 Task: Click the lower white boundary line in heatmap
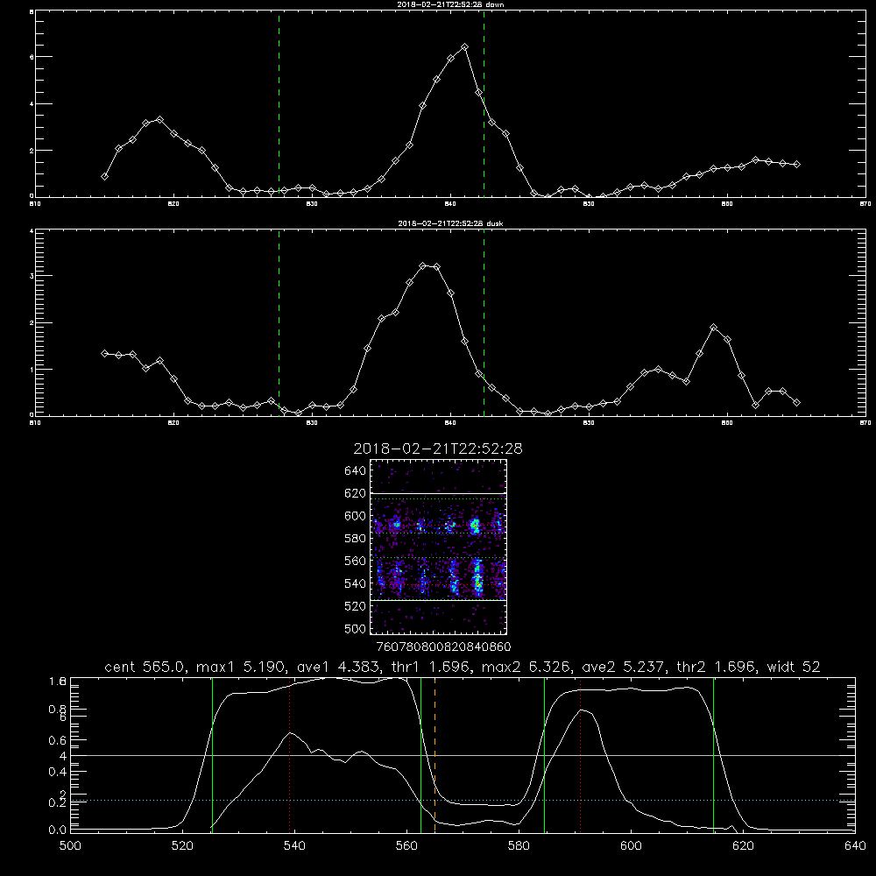coord(439,601)
